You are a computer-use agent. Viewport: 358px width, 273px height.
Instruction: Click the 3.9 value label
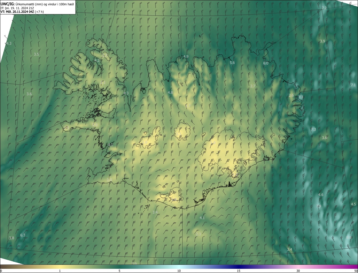322,41
